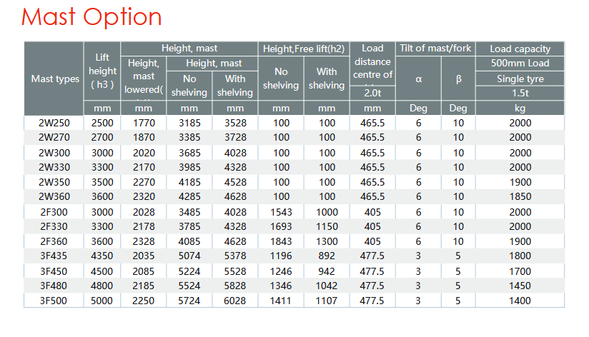Select the Mast types column header
This screenshot has width=589, height=337.
pyautogui.click(x=55, y=79)
